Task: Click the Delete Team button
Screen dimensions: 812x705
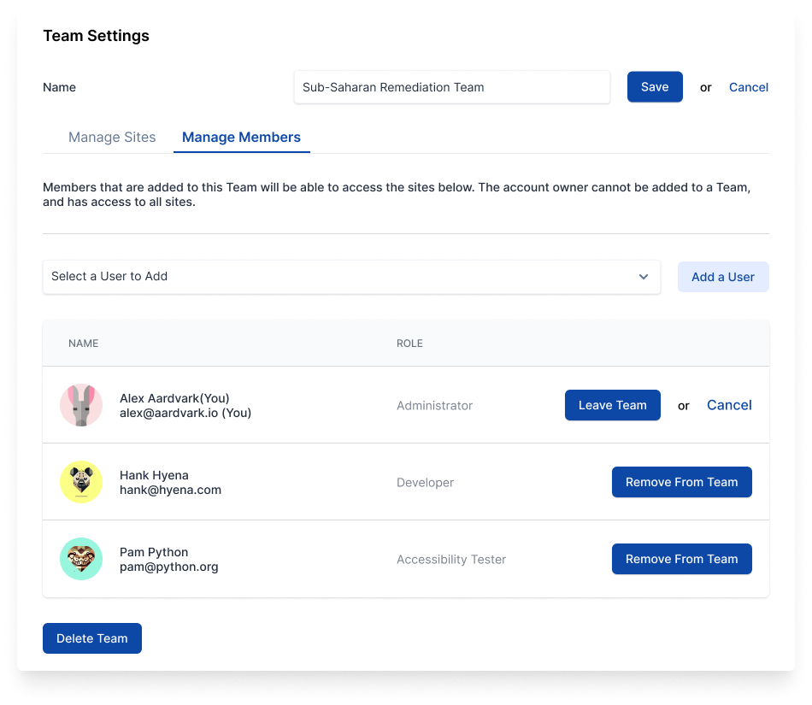Action: 92,638
